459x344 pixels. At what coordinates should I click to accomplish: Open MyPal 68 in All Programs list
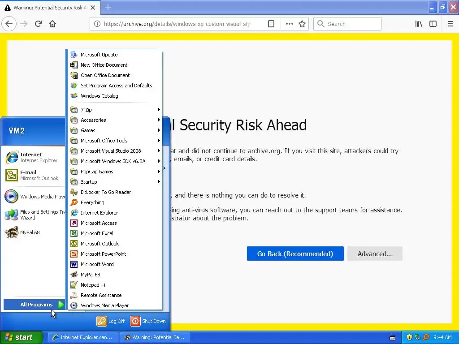[115, 275]
